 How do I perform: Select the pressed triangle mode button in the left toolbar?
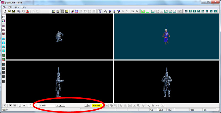point(4,30)
